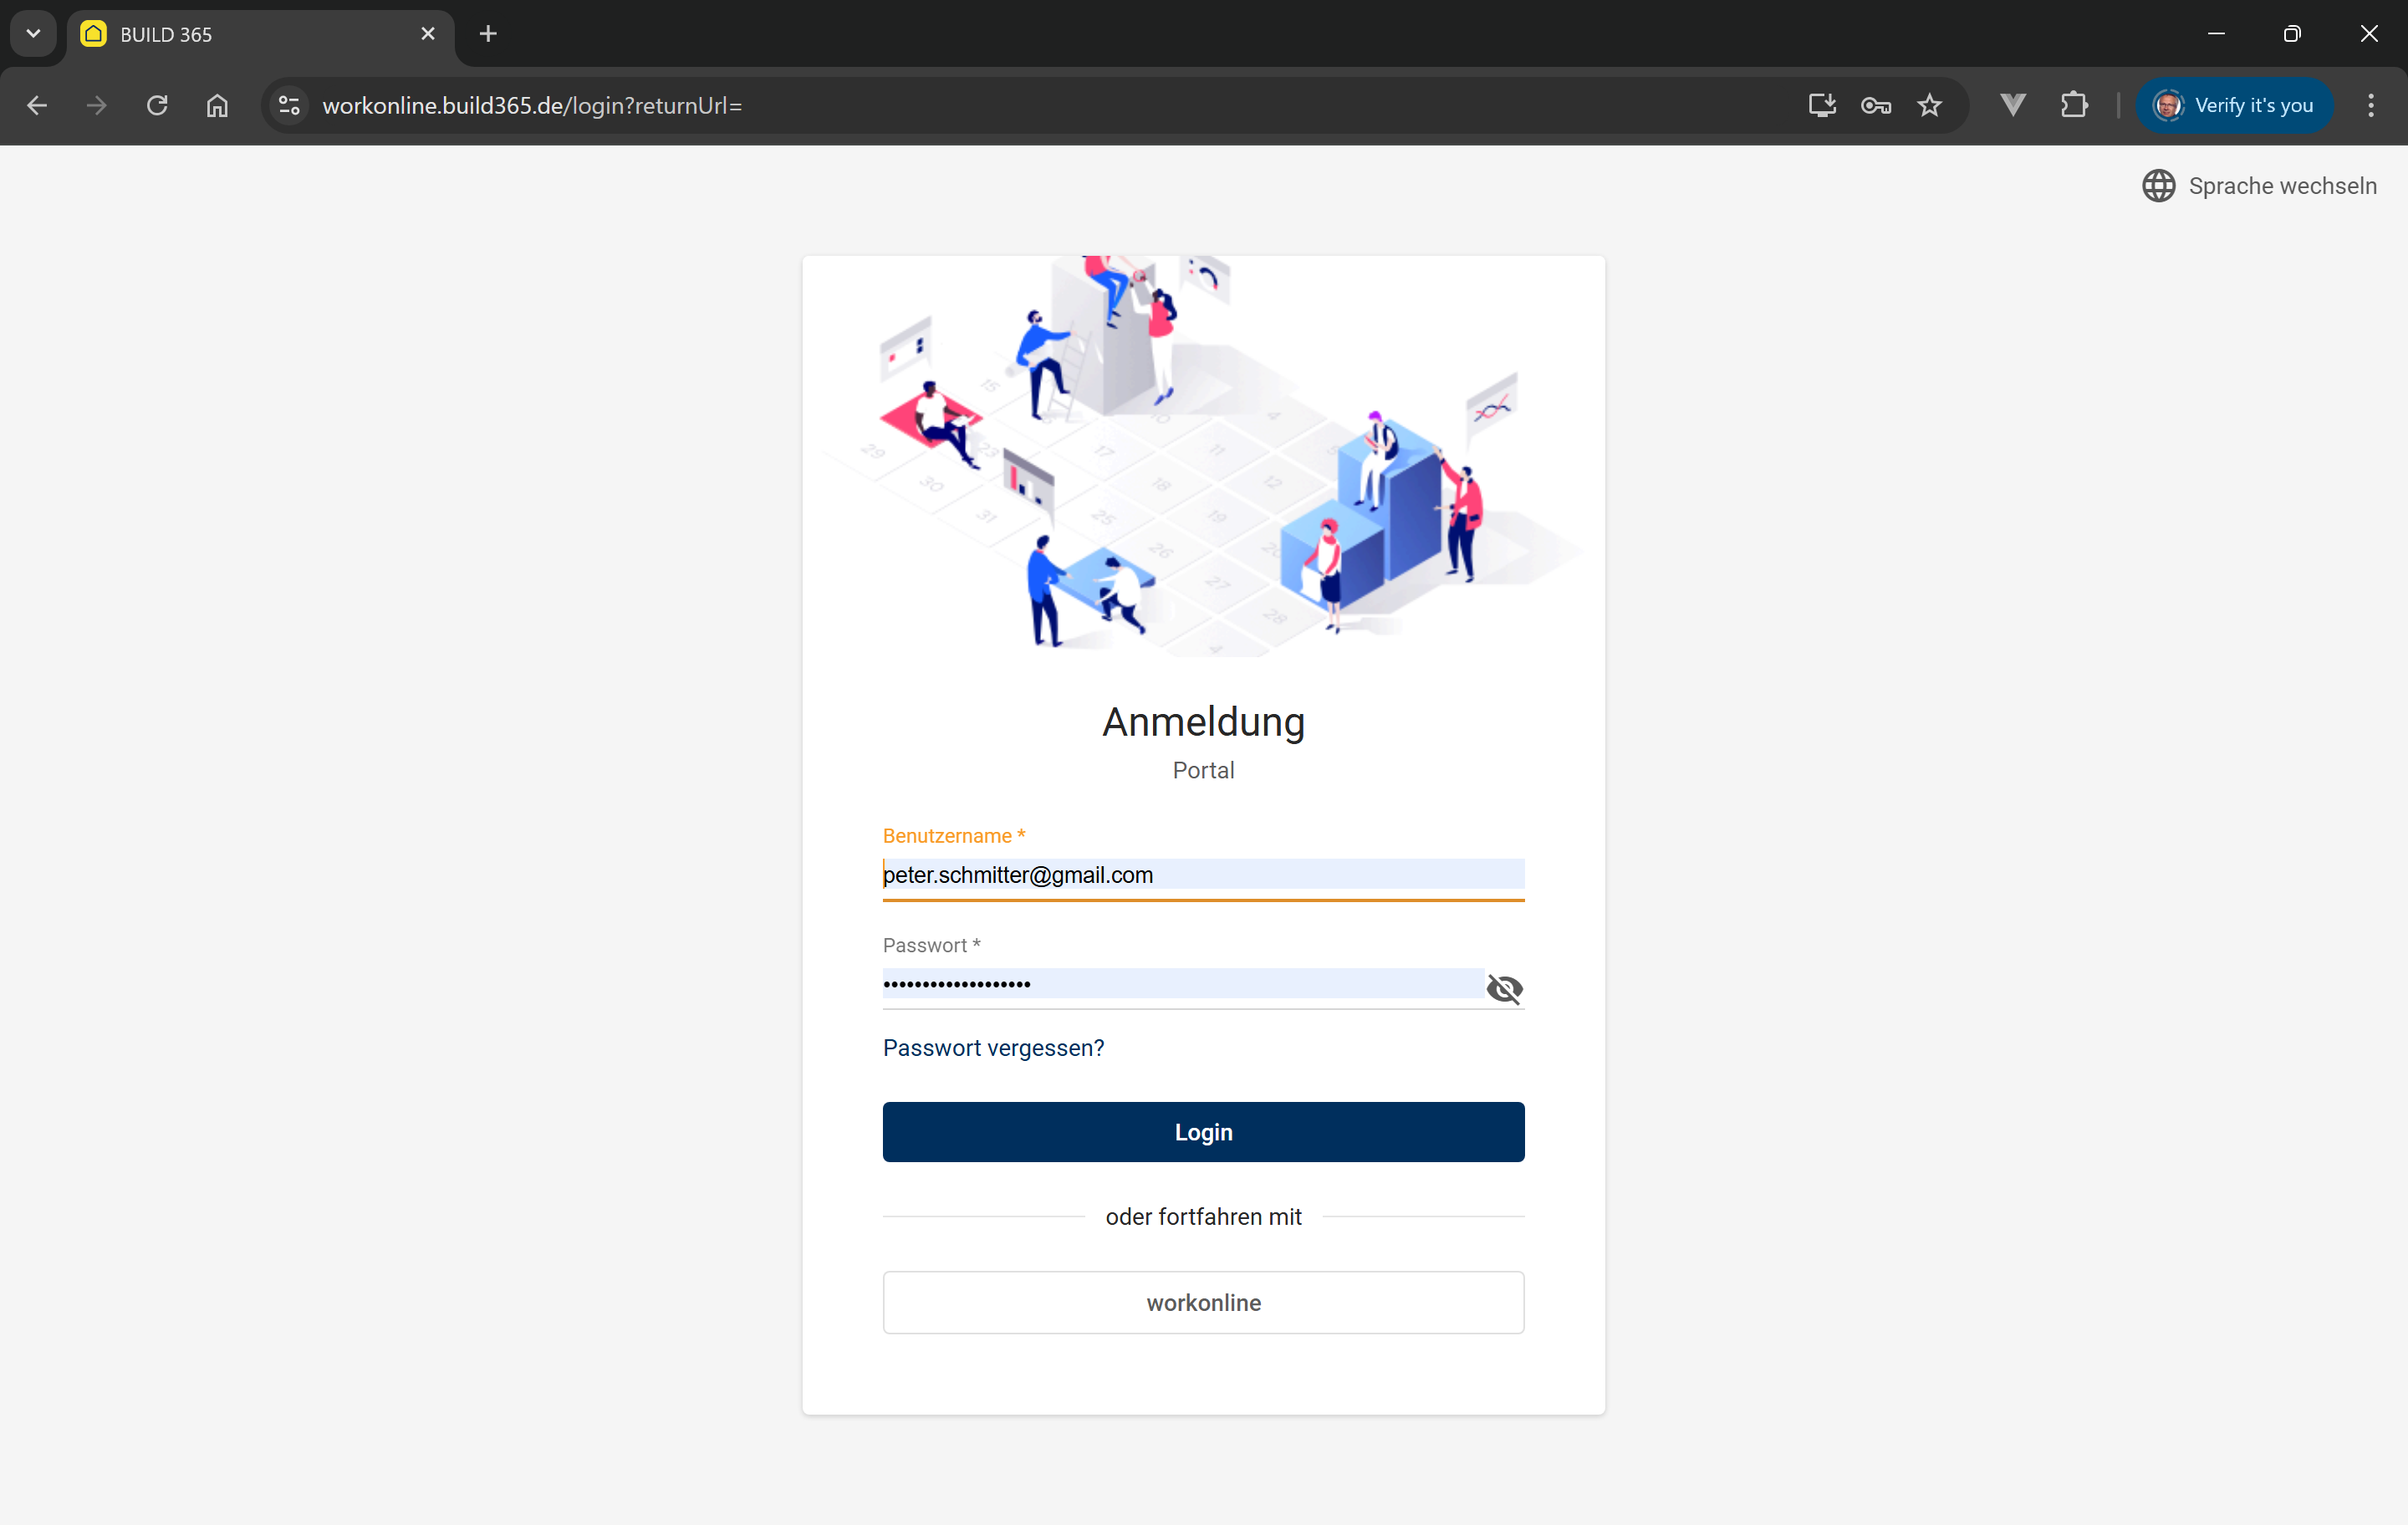Click into the Benutzername input field
2408x1525 pixels.
[x=1202, y=875]
